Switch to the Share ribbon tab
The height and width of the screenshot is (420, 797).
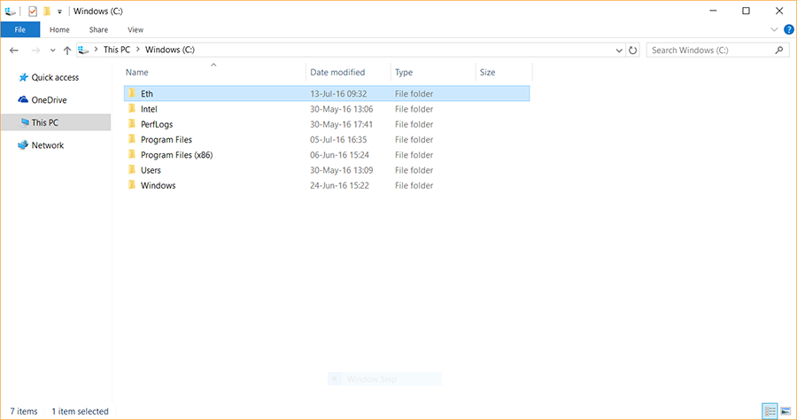(98, 29)
